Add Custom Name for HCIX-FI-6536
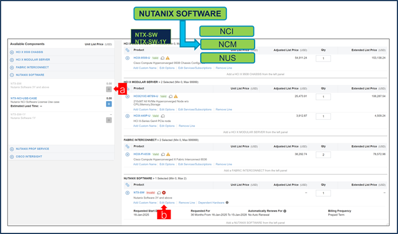Image resolution: width=398 pixels, height=234 pixels. 145,164
